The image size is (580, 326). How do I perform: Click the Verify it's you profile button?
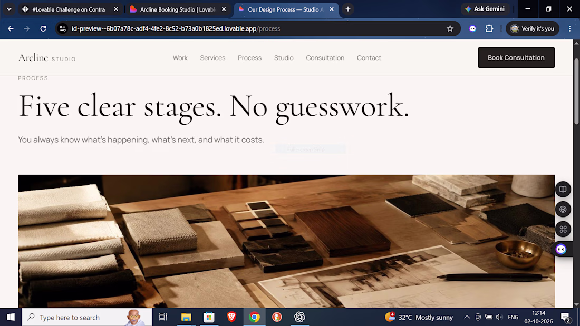point(533,28)
